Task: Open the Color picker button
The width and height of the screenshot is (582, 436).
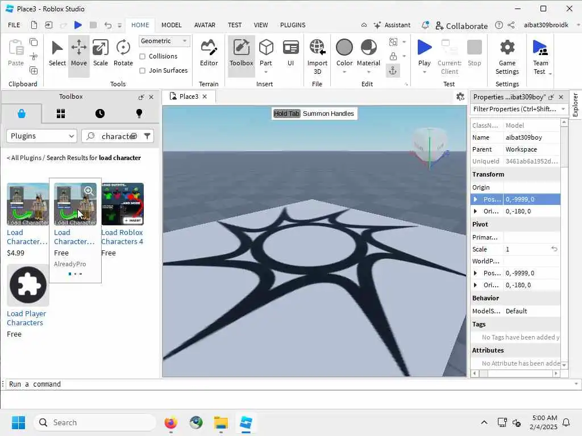Action: [x=344, y=54]
